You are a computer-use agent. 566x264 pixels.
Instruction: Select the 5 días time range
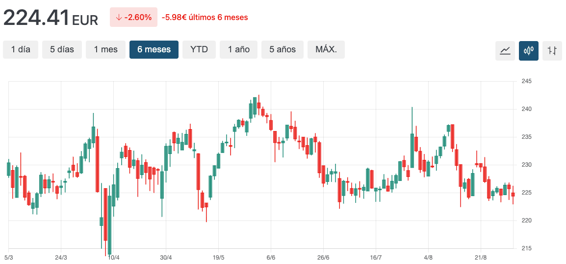pyautogui.click(x=62, y=49)
